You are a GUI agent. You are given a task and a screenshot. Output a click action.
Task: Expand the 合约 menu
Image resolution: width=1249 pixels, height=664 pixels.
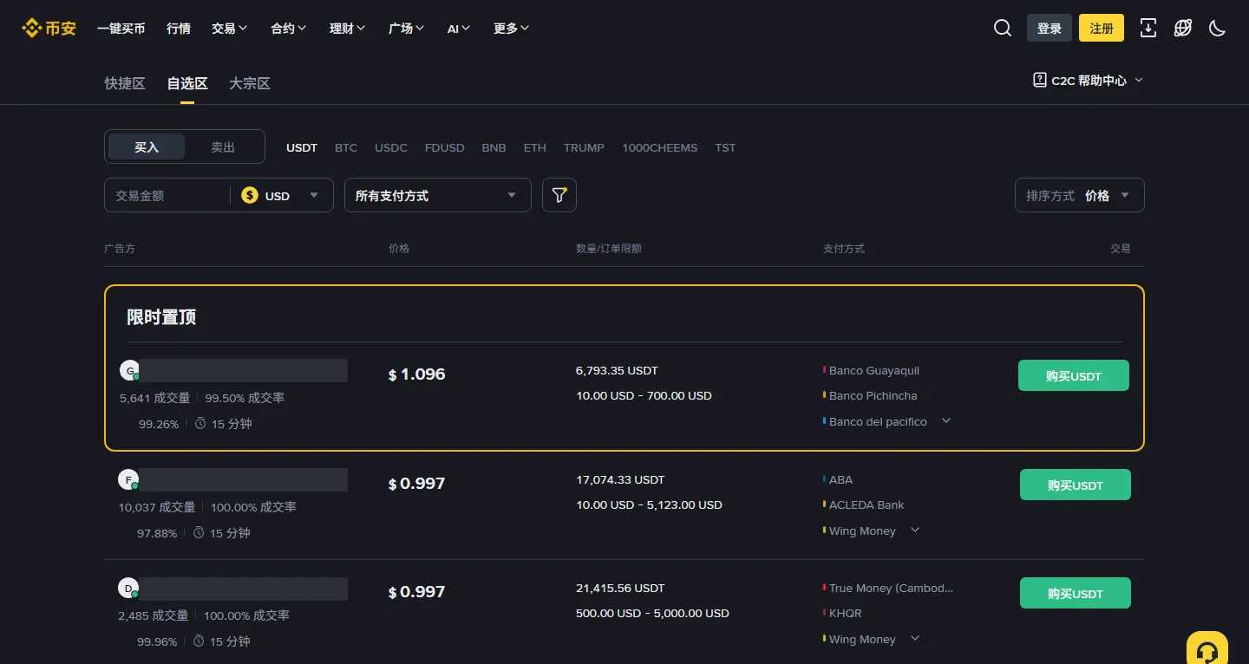289,29
